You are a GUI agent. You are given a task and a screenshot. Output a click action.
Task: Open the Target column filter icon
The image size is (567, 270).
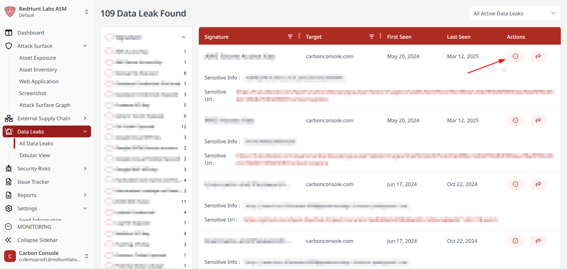point(372,37)
